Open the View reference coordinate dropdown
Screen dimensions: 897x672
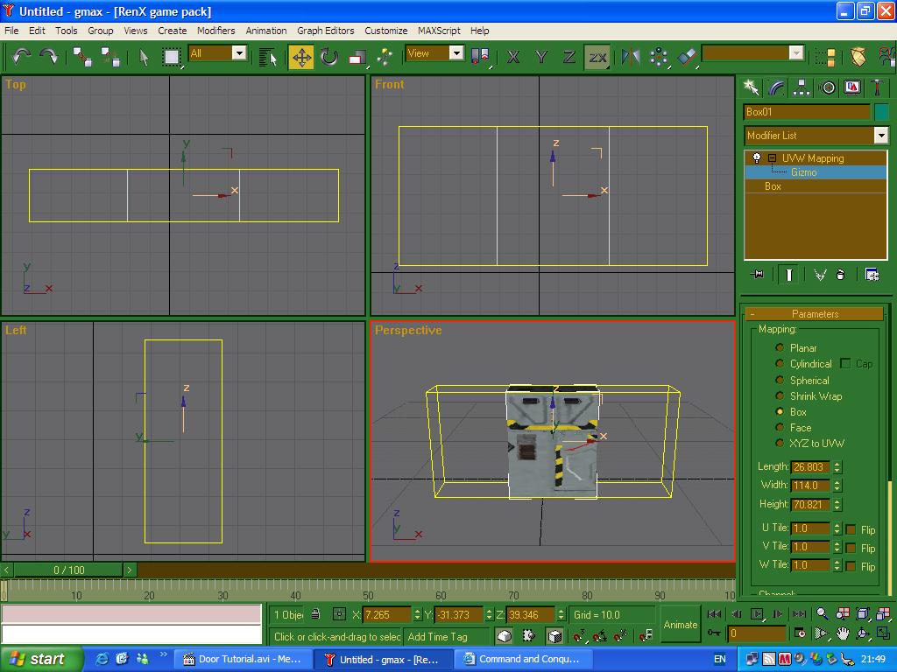[x=456, y=53]
